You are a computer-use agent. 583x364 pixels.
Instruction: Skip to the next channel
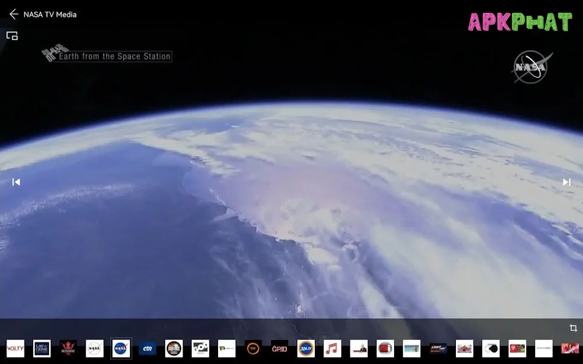click(566, 182)
